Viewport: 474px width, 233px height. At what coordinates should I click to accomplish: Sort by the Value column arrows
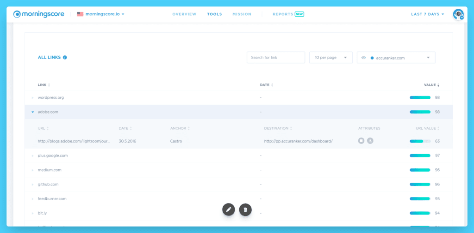(438, 85)
